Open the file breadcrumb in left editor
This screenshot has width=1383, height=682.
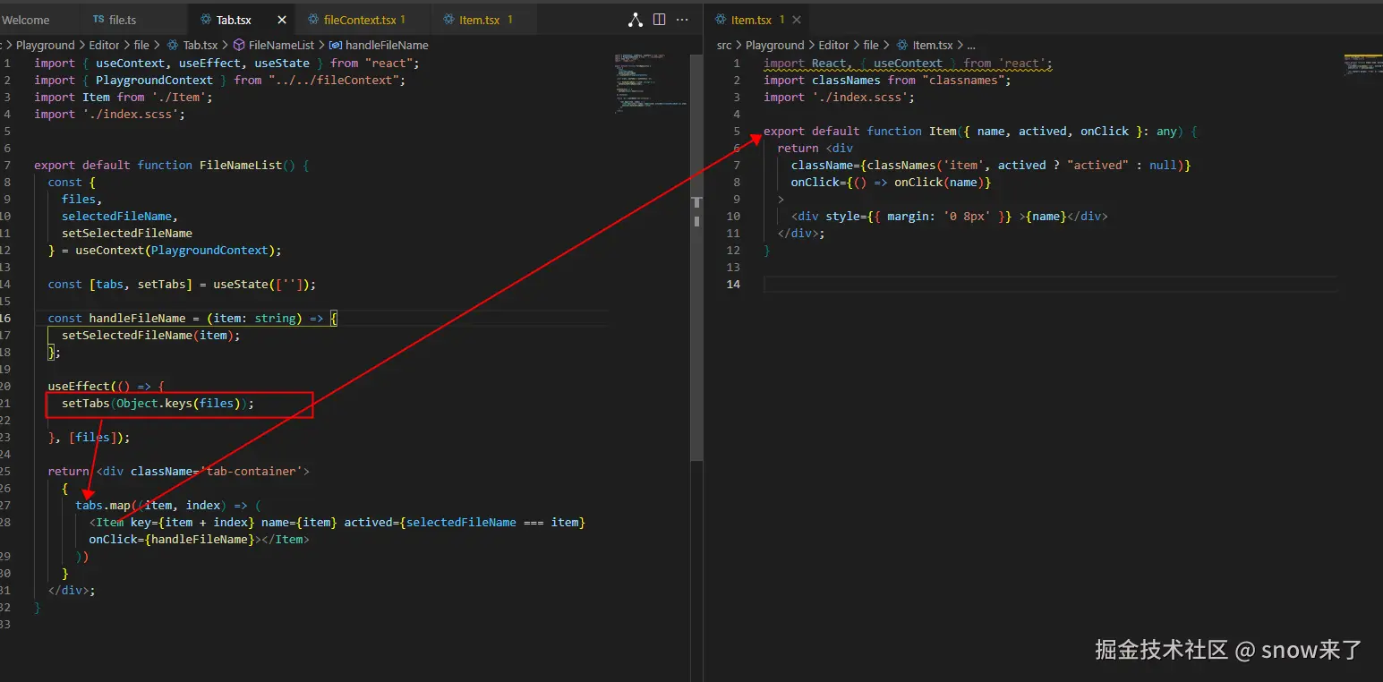click(141, 45)
